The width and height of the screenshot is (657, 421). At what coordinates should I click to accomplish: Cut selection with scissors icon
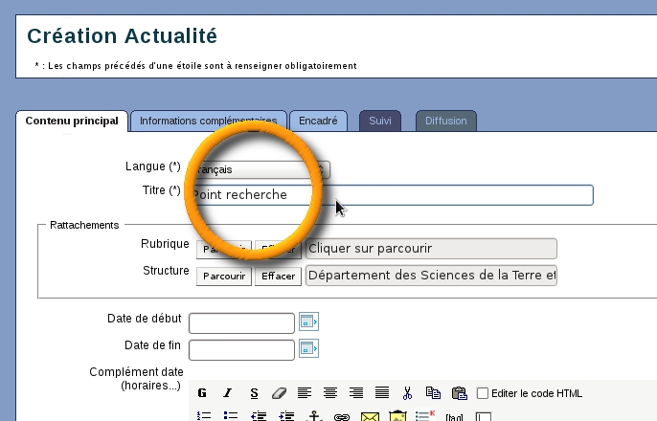(x=407, y=393)
